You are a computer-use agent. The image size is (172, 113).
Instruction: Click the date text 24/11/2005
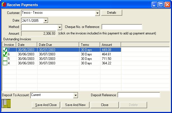click(x=30, y=21)
